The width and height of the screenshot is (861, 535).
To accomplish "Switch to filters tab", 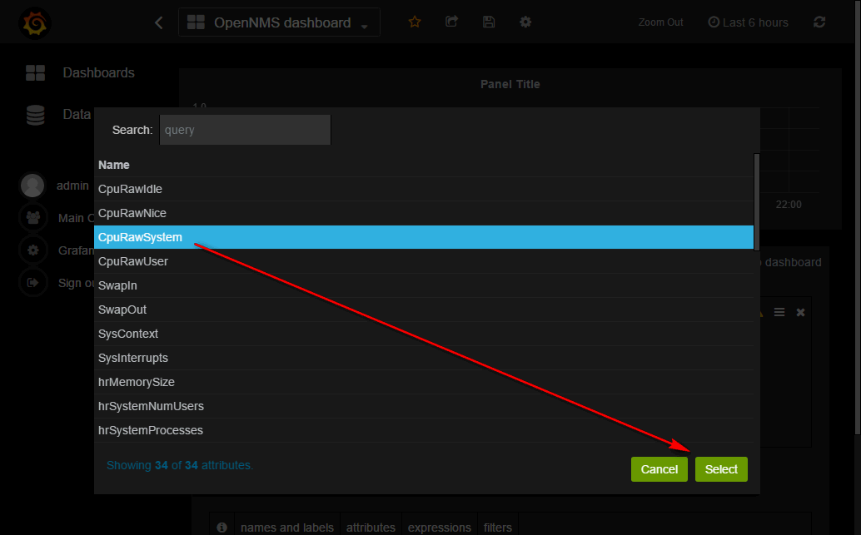I will point(497,527).
